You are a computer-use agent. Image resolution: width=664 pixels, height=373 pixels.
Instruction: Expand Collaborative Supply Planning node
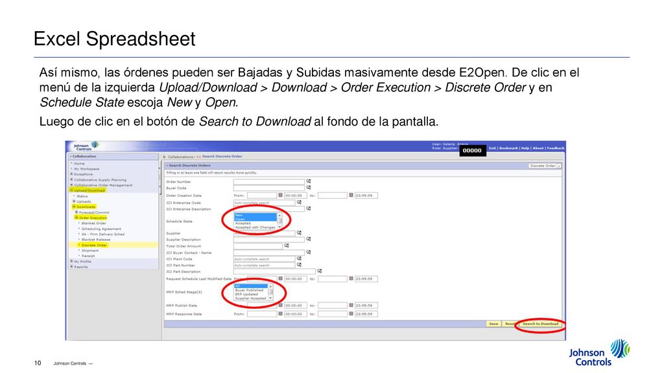pyautogui.click(x=71, y=179)
